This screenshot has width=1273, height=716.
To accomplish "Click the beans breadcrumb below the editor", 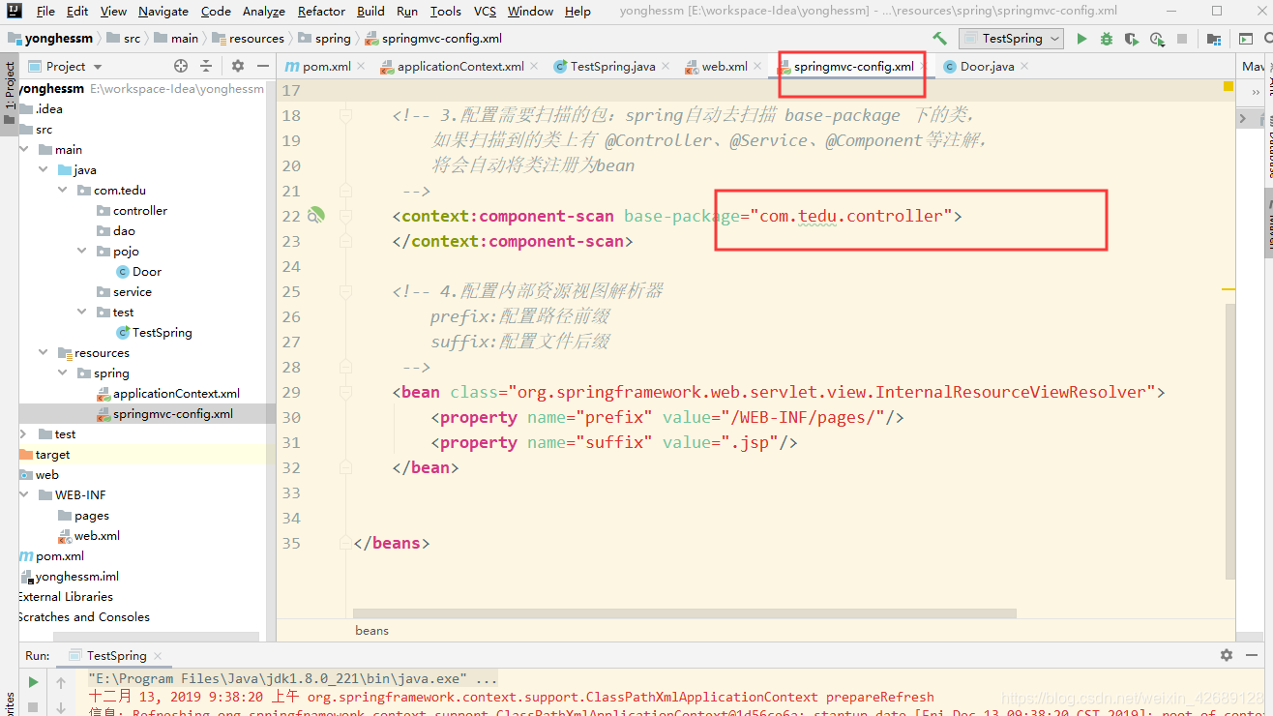I will tap(371, 630).
